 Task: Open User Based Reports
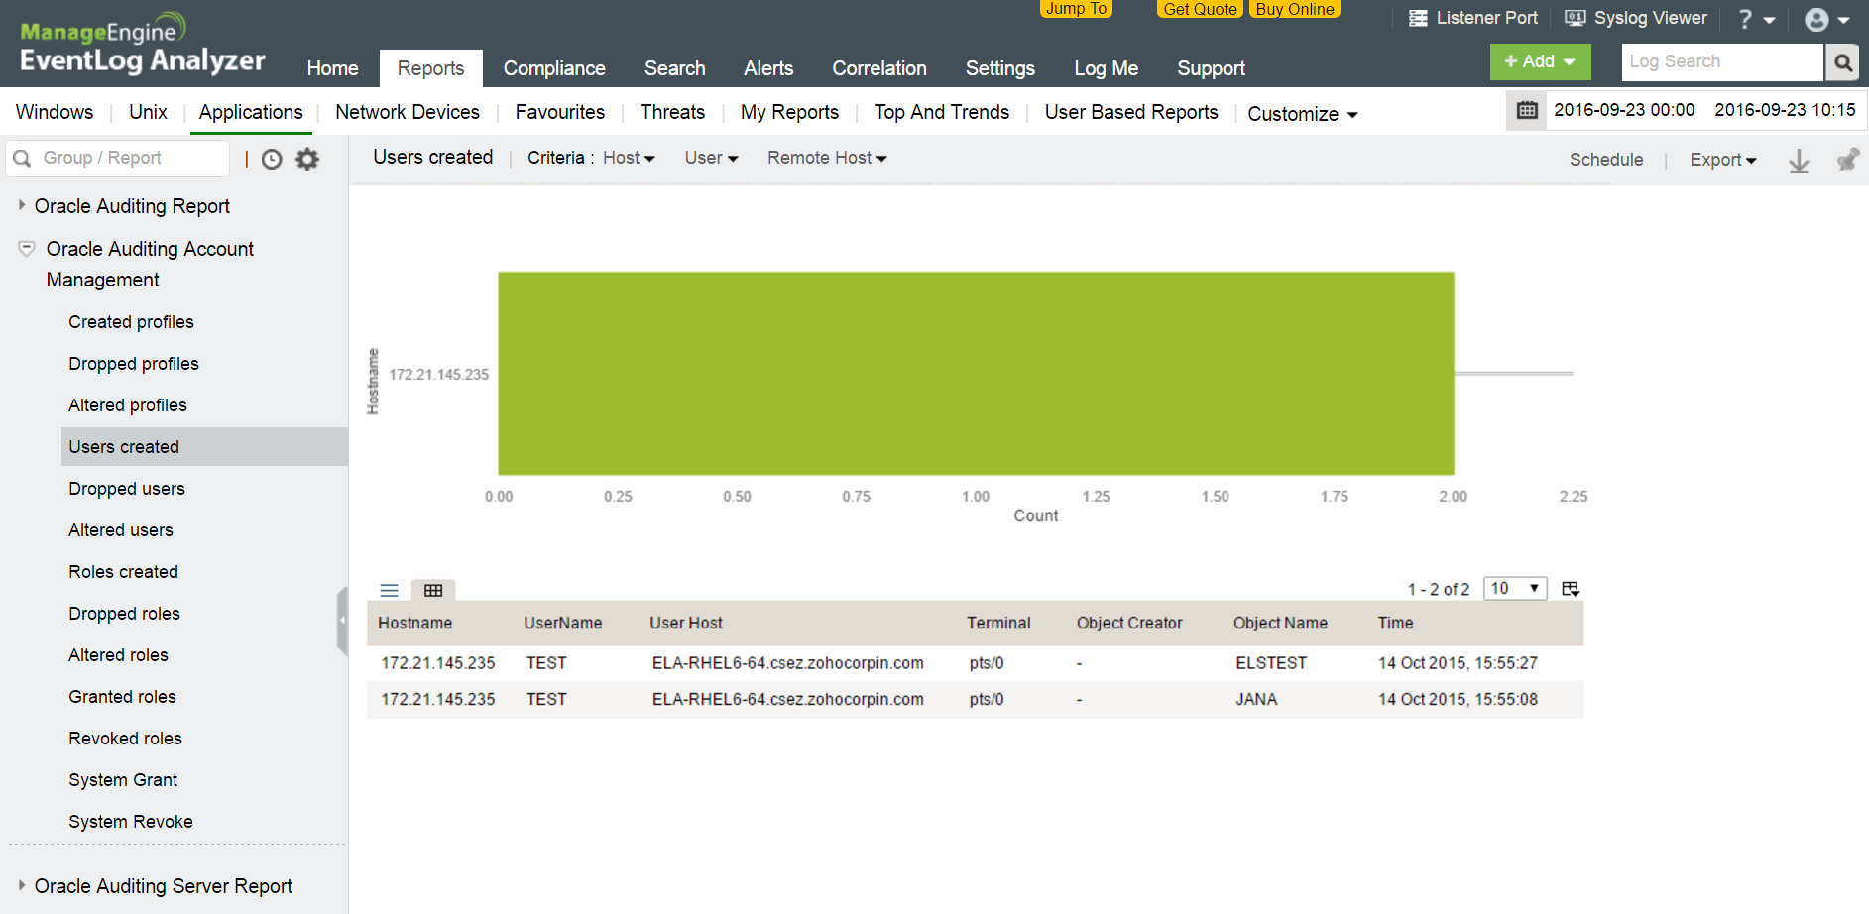click(x=1131, y=112)
